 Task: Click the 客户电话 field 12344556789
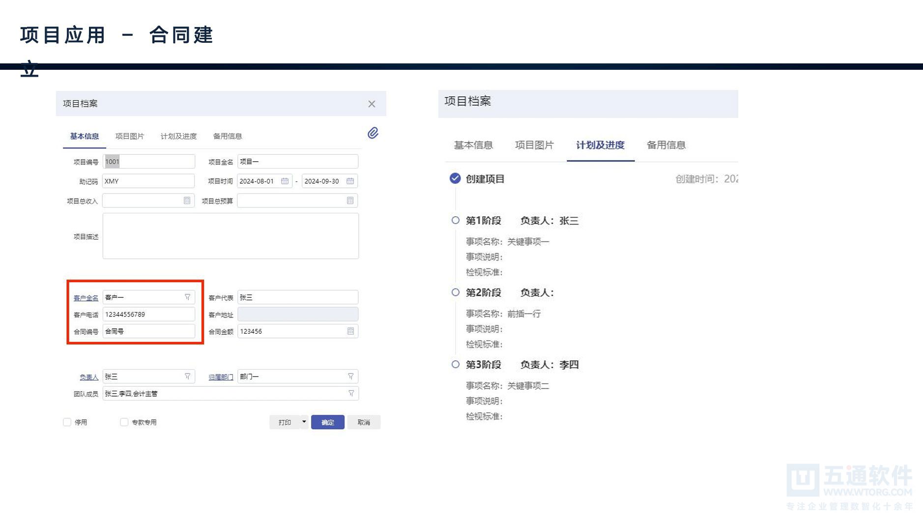[x=148, y=314]
